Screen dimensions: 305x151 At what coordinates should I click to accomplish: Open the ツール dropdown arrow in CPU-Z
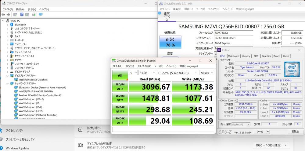point(268,132)
